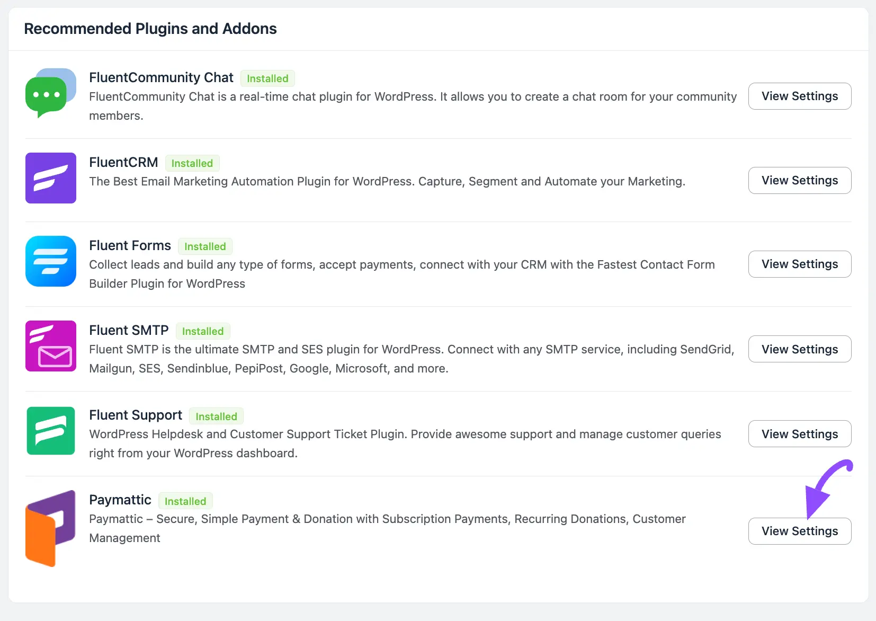Click the Fluent SMTP SendGrid description text

[412, 359]
